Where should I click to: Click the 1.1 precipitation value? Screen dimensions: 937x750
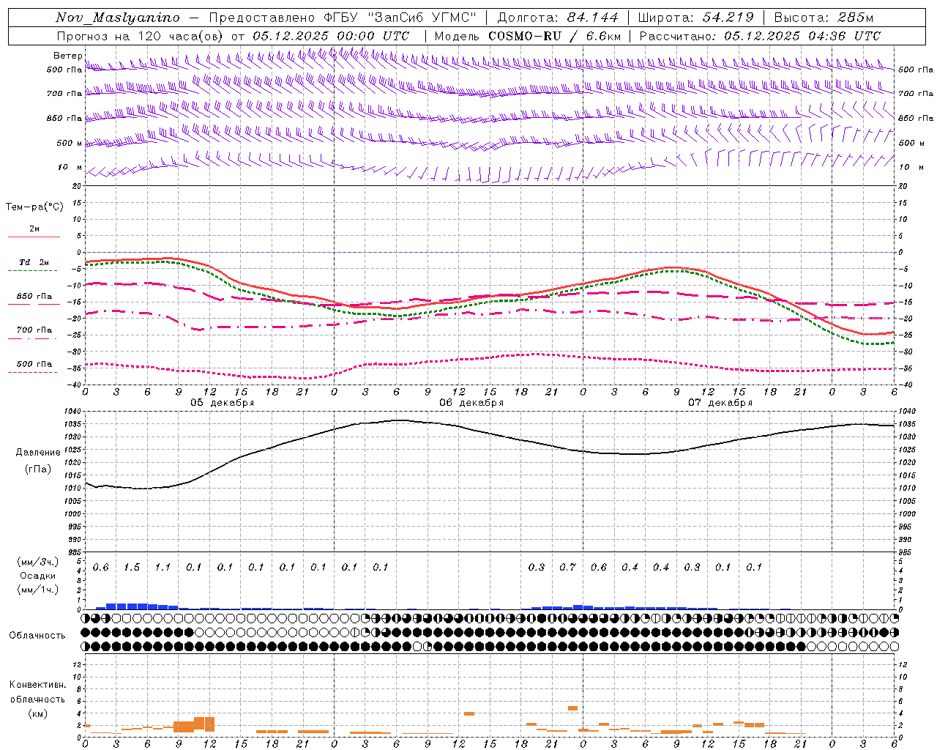[163, 568]
